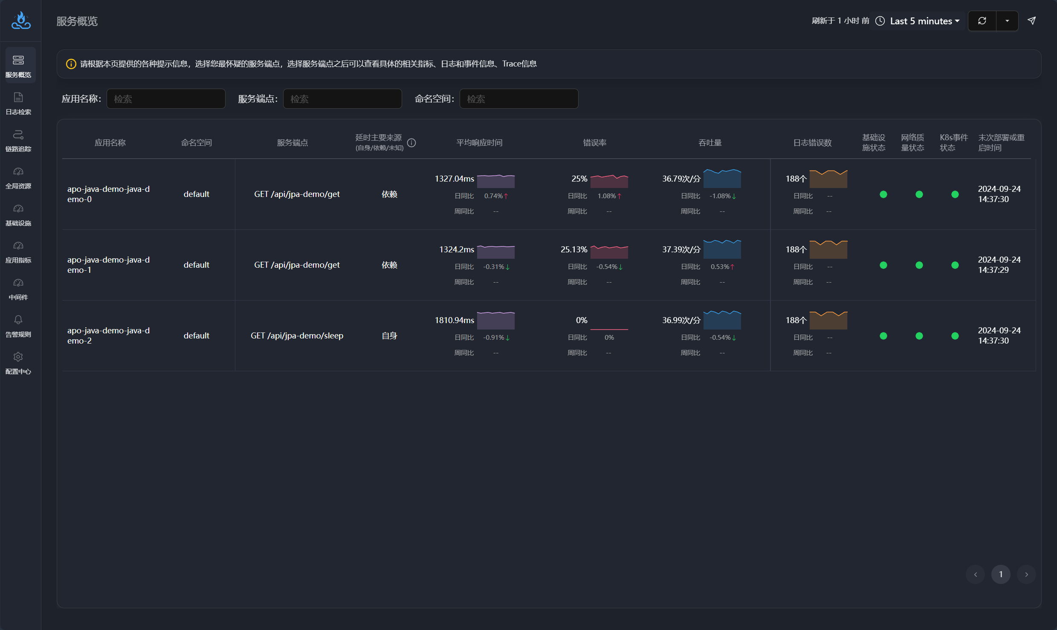Click the 基础设施 sidebar icon
1057x630 pixels.
pyautogui.click(x=18, y=214)
